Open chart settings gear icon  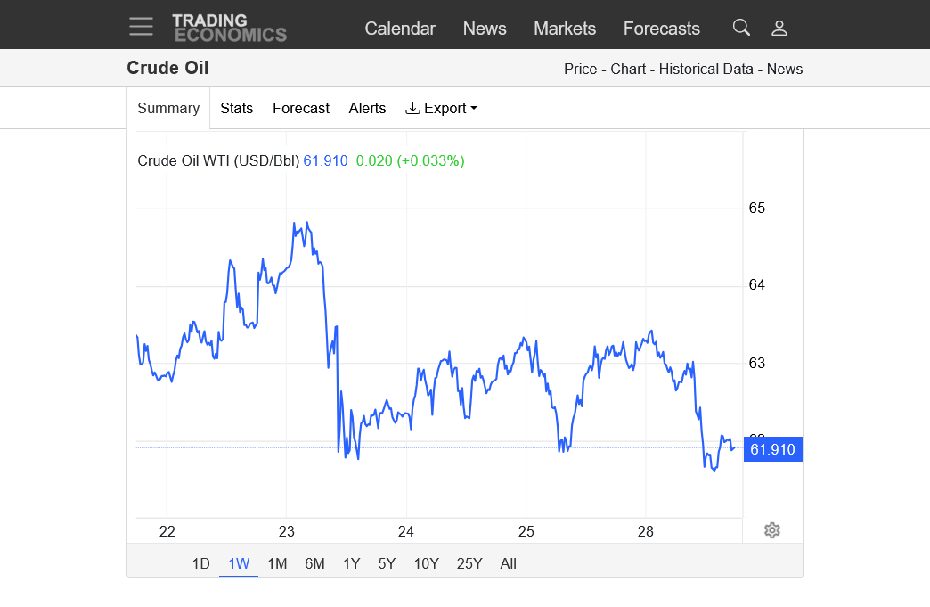click(x=772, y=530)
